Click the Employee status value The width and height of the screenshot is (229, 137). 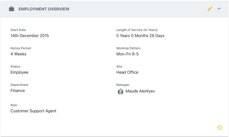click(x=20, y=72)
